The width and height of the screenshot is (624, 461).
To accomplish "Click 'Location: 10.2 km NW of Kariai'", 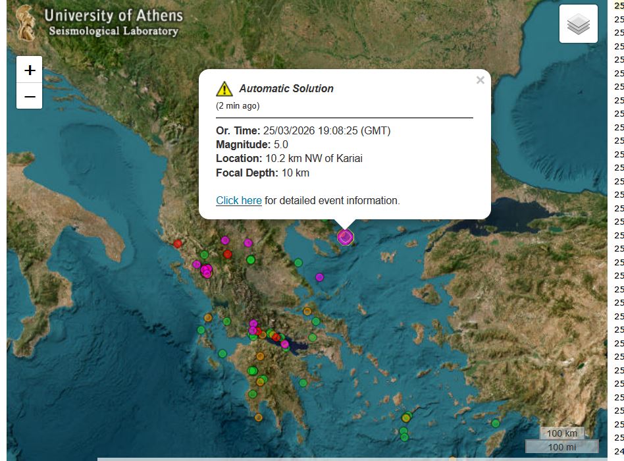I will [x=290, y=159].
